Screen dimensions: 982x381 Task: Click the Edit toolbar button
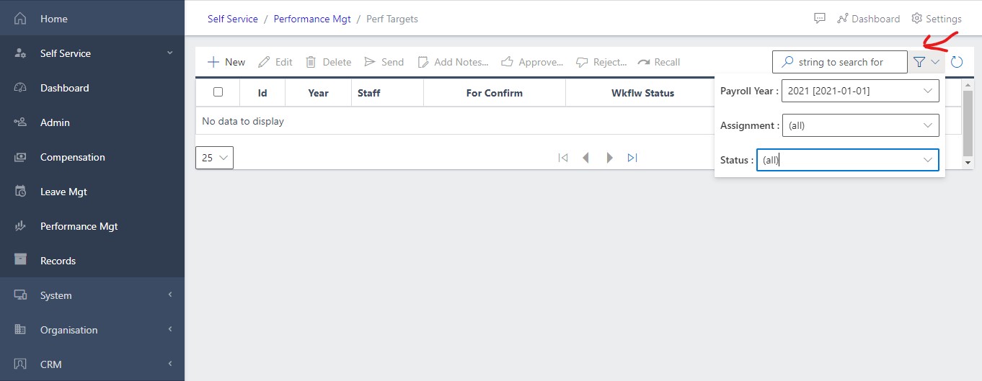[x=275, y=62]
